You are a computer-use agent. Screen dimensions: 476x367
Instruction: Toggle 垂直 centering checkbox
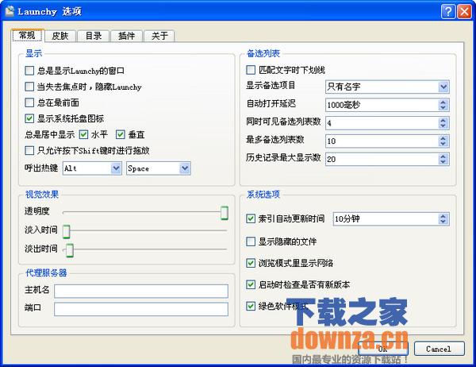[121, 134]
